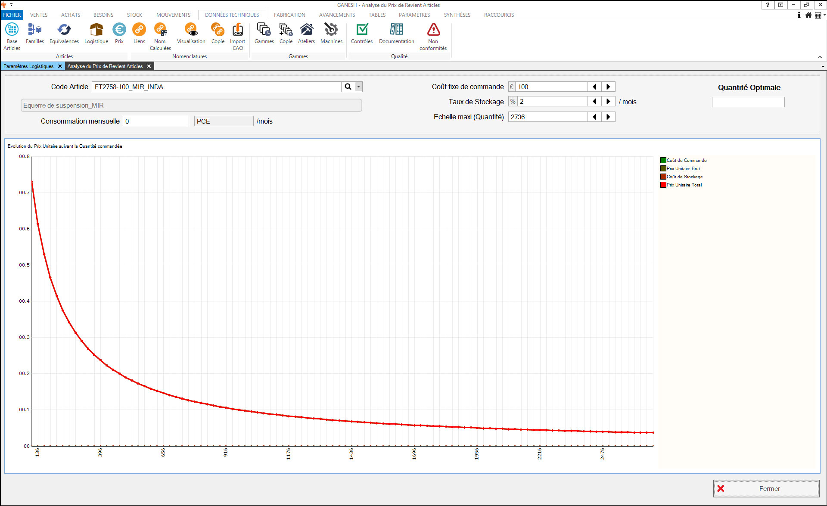Image resolution: width=827 pixels, height=506 pixels.
Task: Click the Consommation mensuelle input field
Action: [x=156, y=121]
